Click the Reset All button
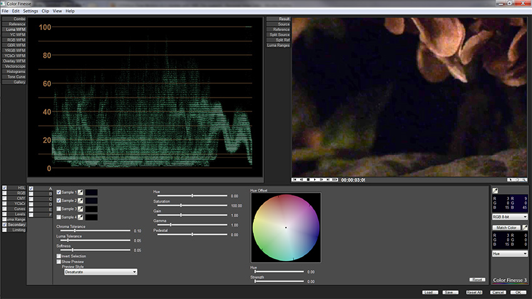Screen dimensions: 532x299 (x=474, y=292)
